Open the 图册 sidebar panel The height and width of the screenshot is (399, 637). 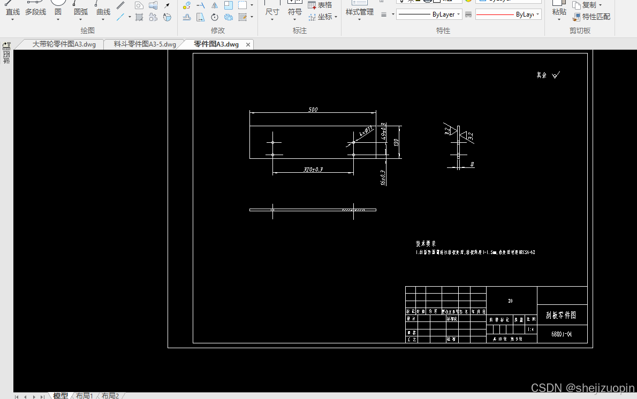click(6, 53)
